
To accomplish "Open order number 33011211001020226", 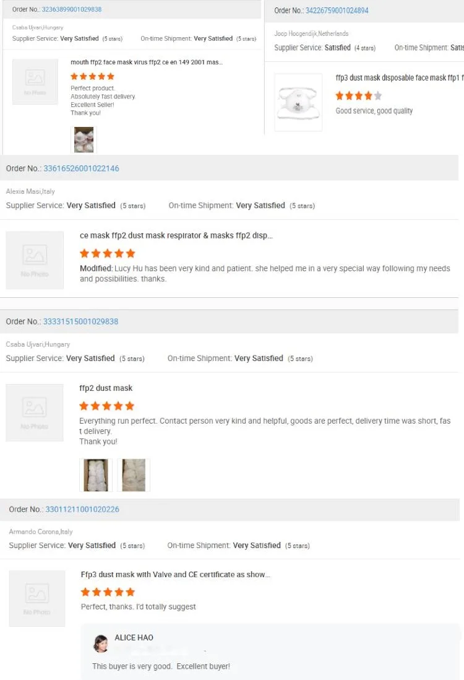I will pyautogui.click(x=82, y=509).
